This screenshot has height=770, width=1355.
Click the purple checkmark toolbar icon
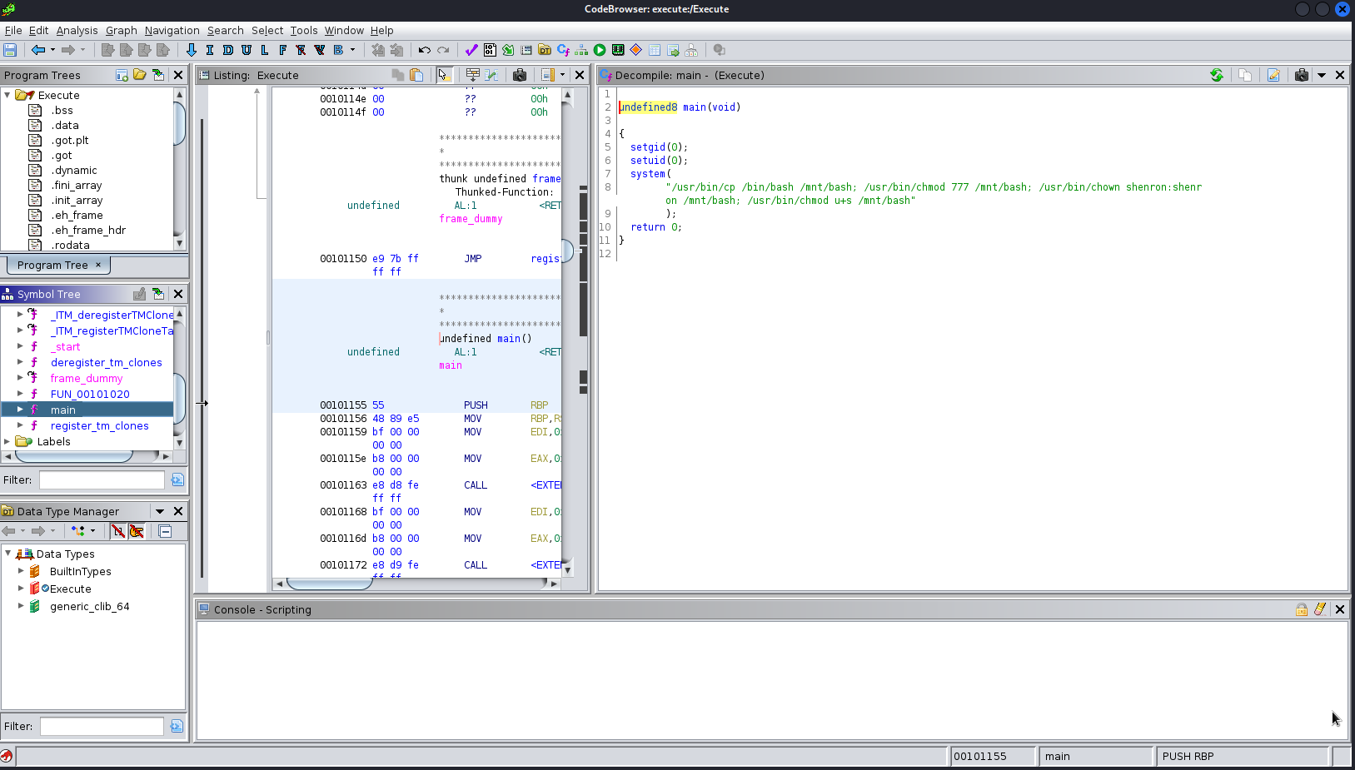(x=471, y=50)
